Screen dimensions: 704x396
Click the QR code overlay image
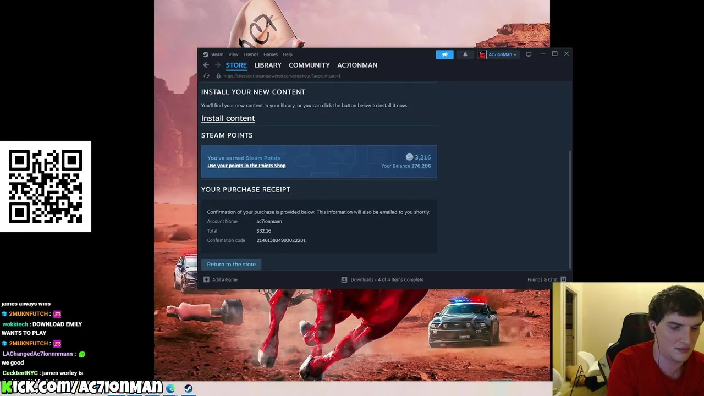(x=46, y=186)
